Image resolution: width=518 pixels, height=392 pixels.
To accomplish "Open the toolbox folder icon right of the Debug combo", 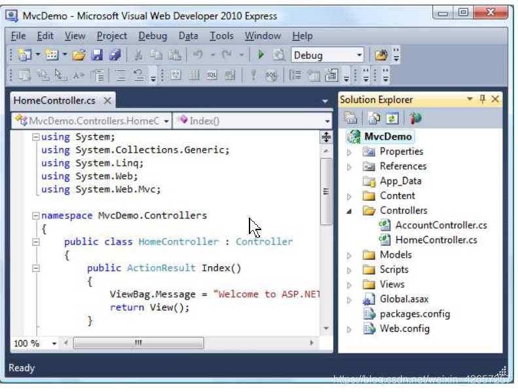I will click(381, 55).
